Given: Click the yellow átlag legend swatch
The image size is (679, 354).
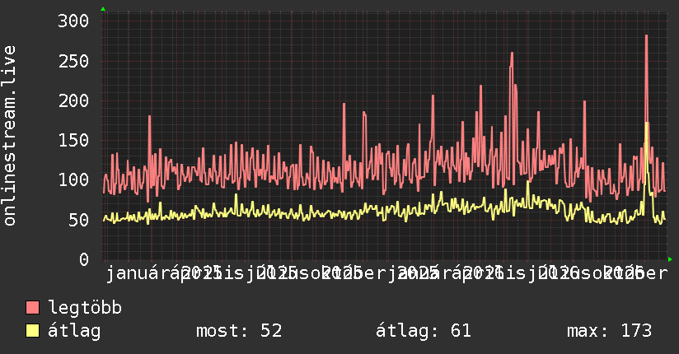Looking at the screenshot, I should point(32,331).
